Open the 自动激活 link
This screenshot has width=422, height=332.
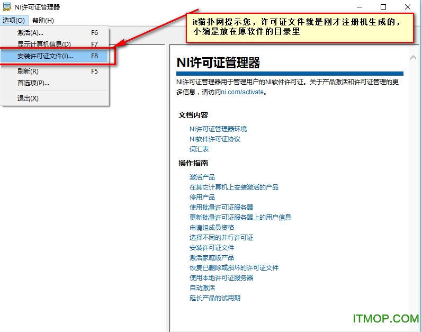pyautogui.click(x=202, y=288)
